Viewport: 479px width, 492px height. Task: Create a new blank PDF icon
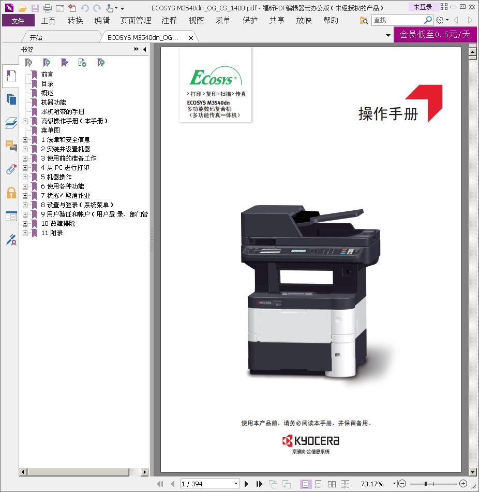tap(72, 8)
